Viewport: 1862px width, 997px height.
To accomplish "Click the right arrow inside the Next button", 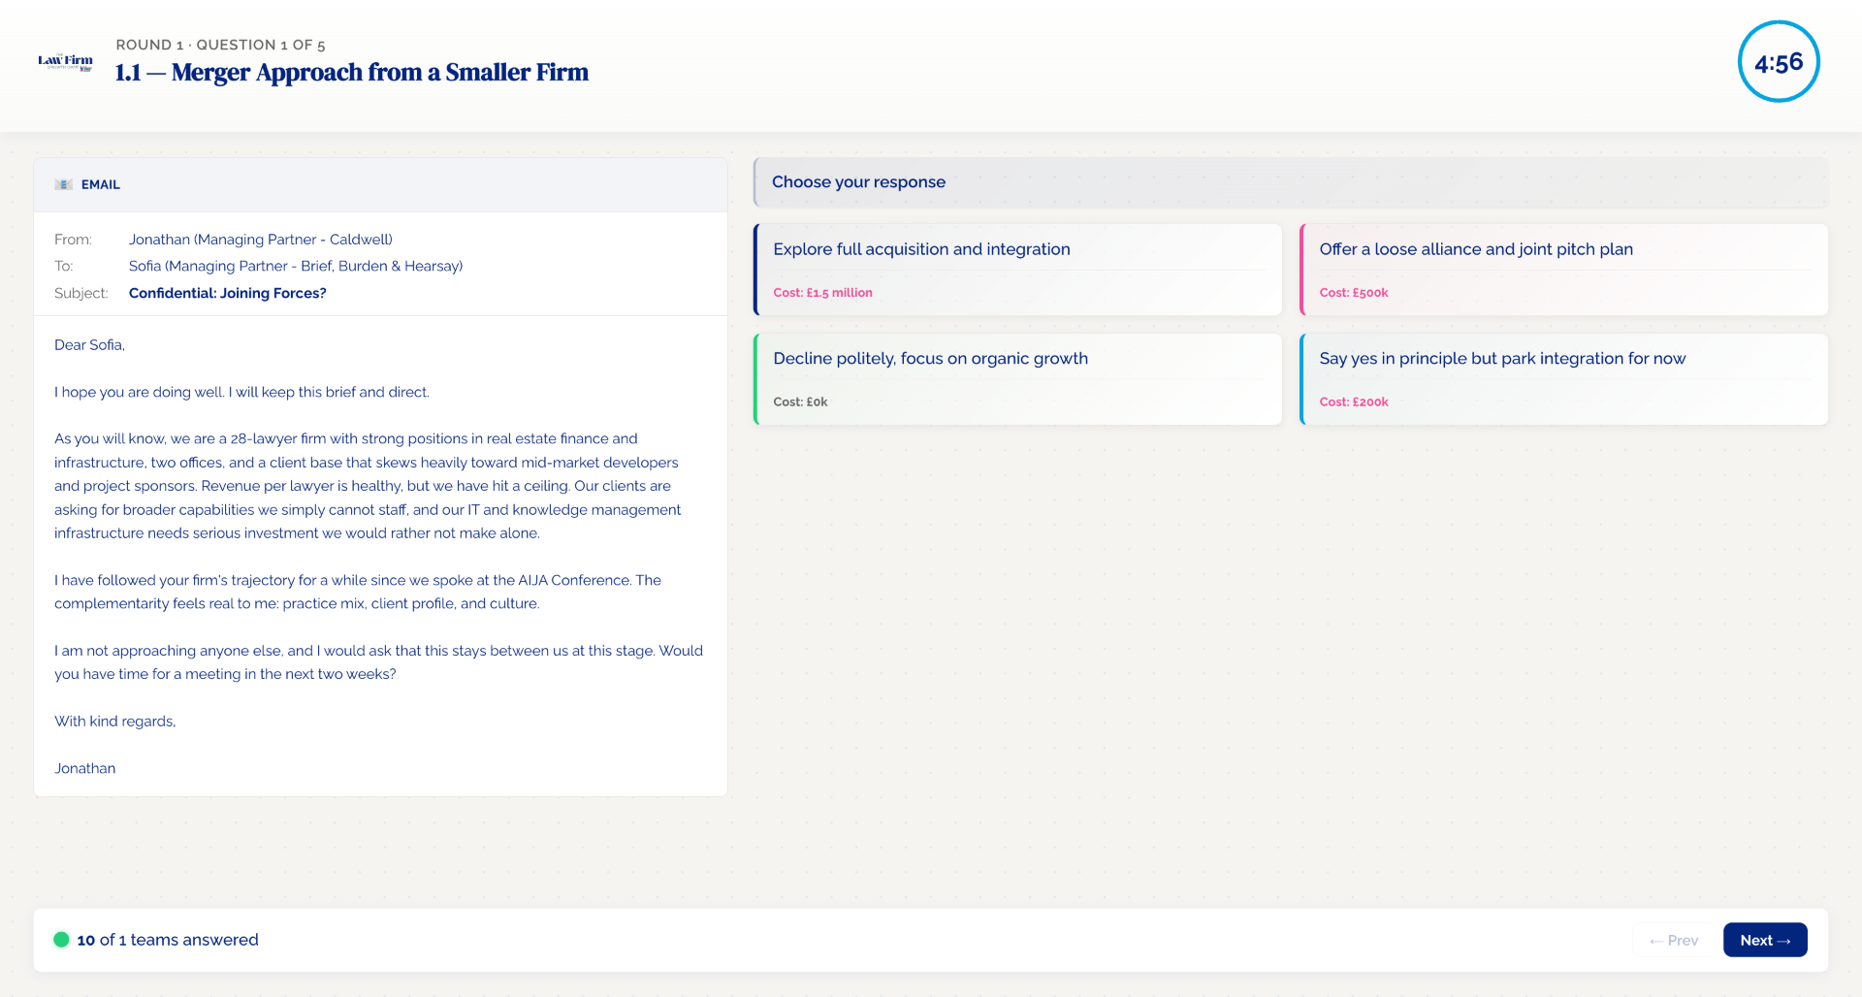I will click(x=1783, y=940).
